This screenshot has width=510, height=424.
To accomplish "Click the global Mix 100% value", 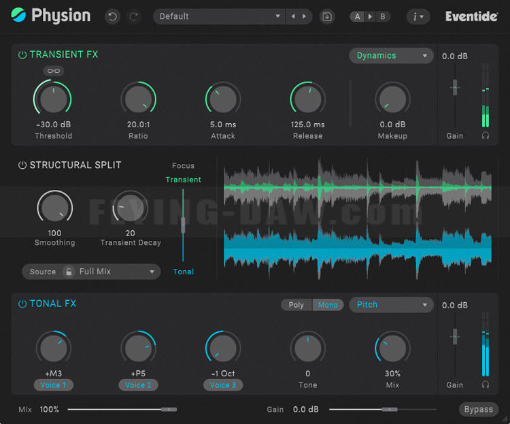I will pyautogui.click(x=50, y=409).
